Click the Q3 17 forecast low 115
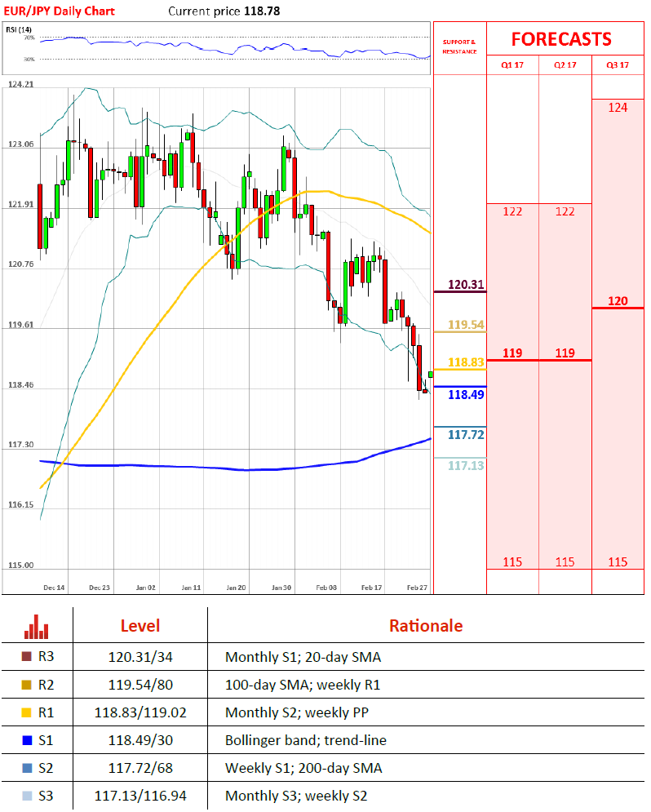 click(x=618, y=562)
